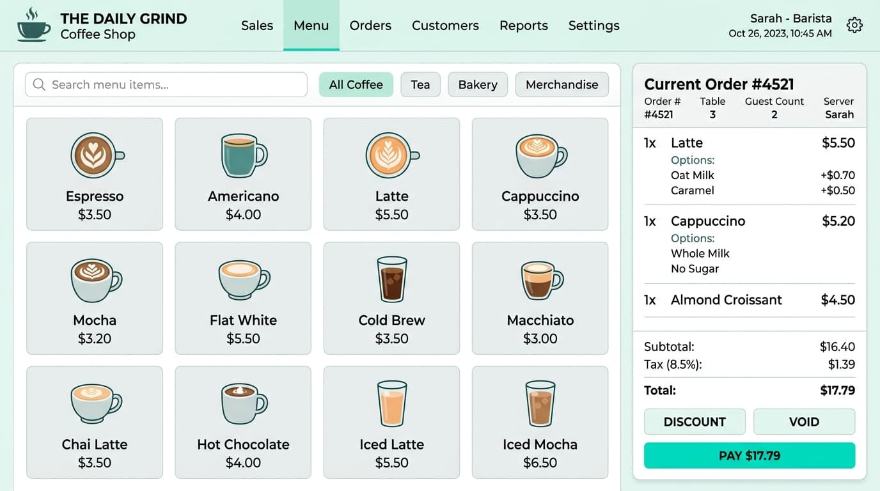The height and width of the screenshot is (491, 880).
Task: Click the Oct 26, 2023 date and time
Action: coord(780,33)
